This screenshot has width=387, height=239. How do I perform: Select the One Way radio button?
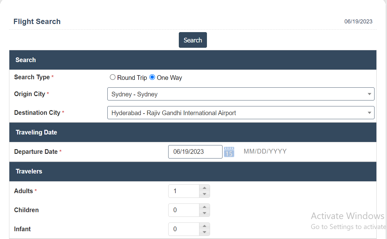pyautogui.click(x=152, y=77)
